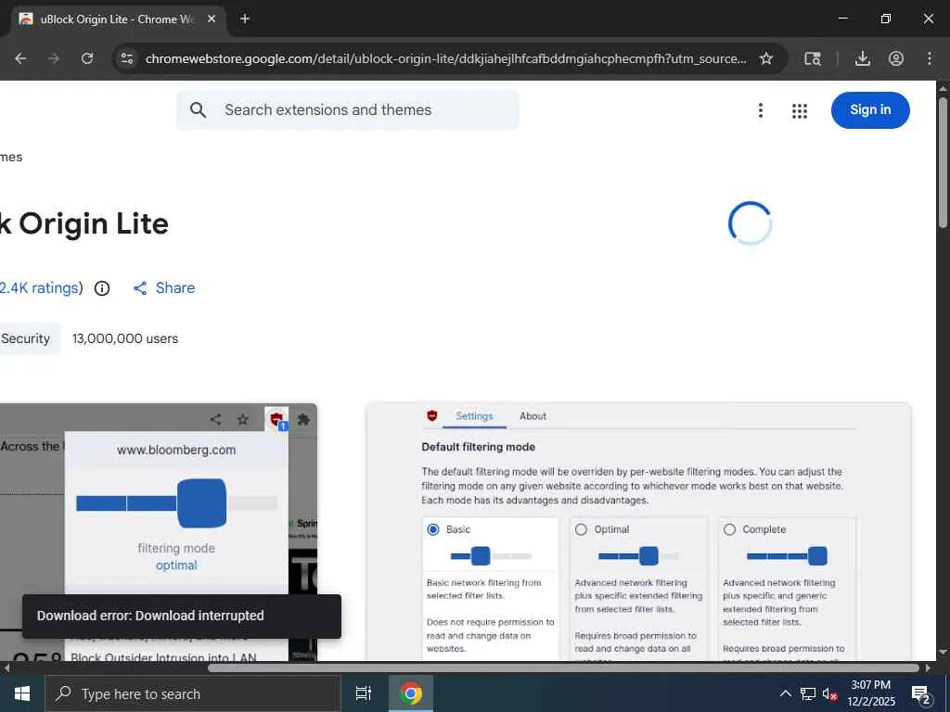Click the Basic mode slider
The height and width of the screenshot is (712, 950).
(492, 556)
